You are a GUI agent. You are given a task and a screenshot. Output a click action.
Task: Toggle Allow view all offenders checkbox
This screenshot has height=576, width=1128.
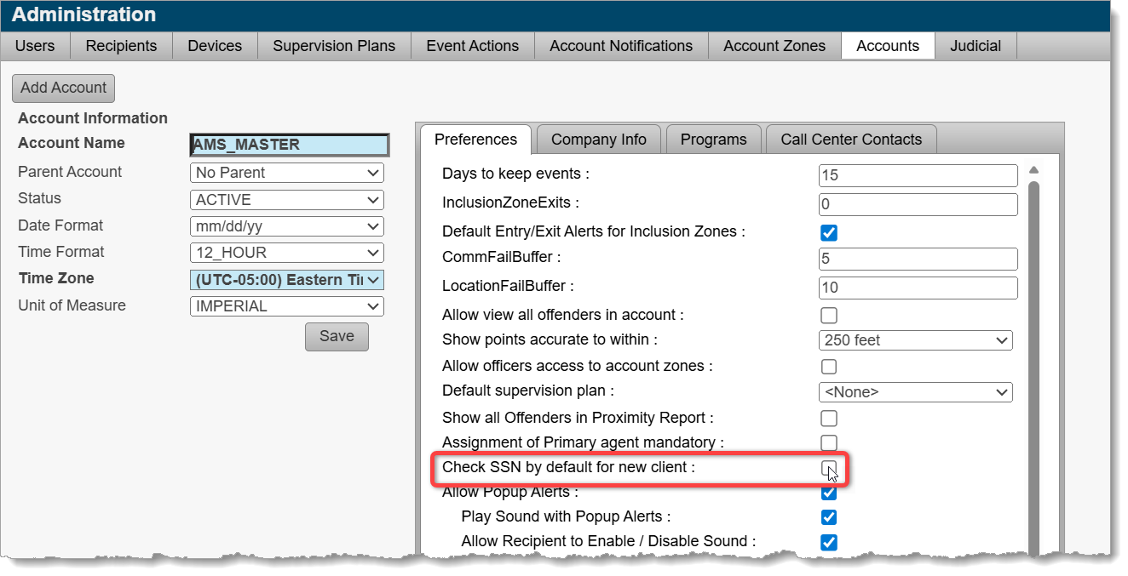pyautogui.click(x=828, y=316)
